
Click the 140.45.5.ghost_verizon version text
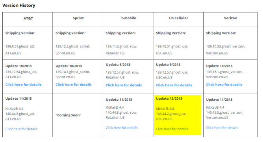pos(224,113)
